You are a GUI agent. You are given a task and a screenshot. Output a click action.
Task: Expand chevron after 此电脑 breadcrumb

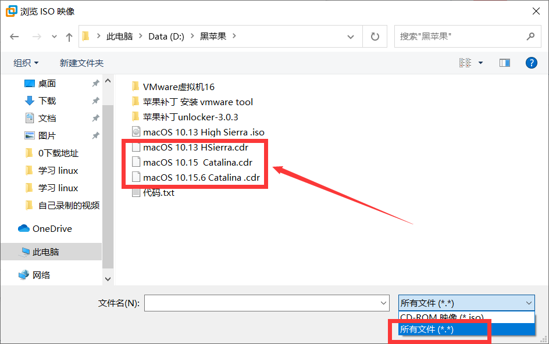[x=141, y=36]
